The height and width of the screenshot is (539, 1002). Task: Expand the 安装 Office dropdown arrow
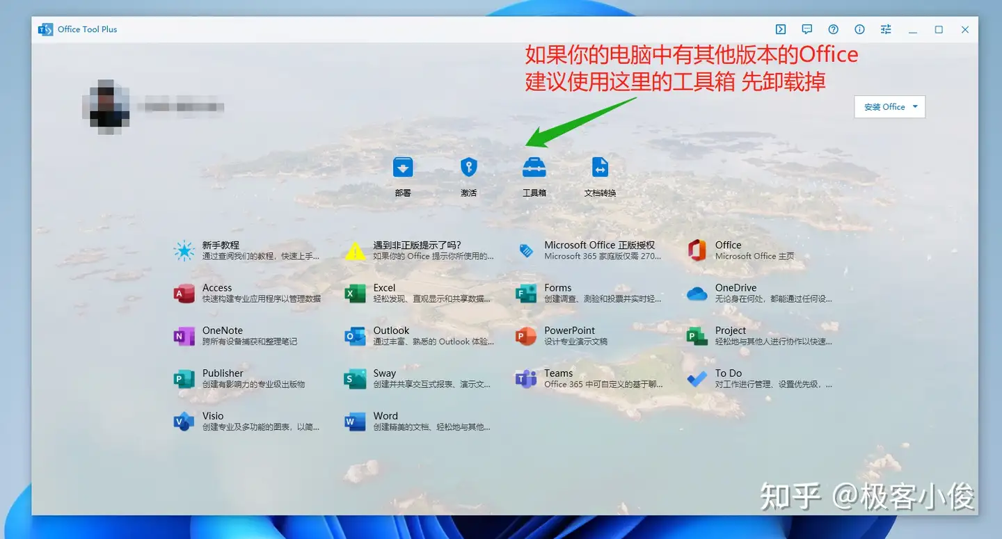tap(915, 107)
